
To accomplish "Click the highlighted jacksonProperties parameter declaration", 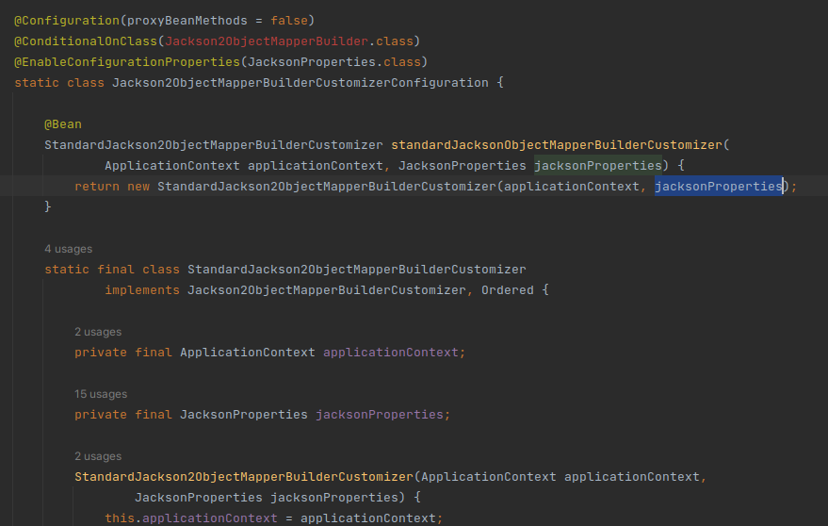I will [x=598, y=166].
